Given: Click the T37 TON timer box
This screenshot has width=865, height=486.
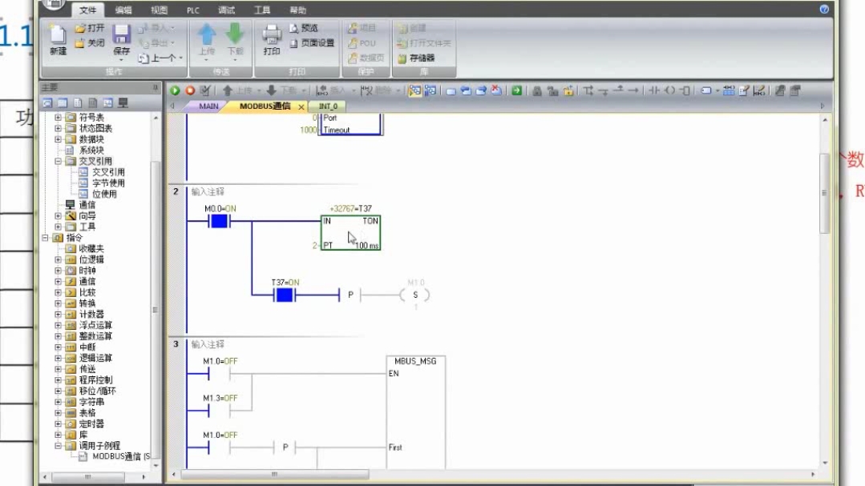Looking at the screenshot, I should (351, 232).
